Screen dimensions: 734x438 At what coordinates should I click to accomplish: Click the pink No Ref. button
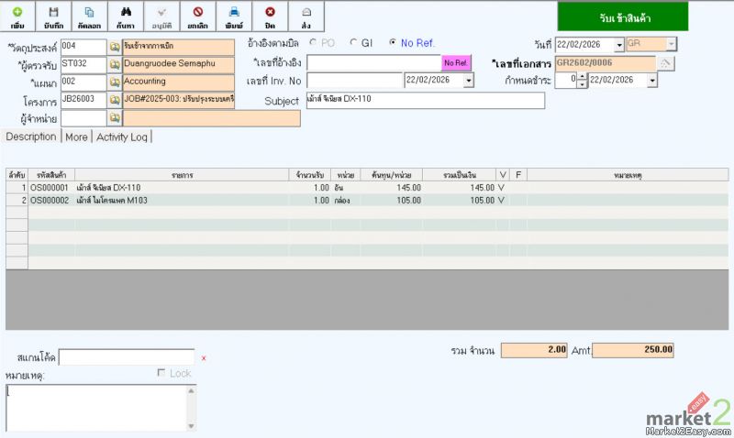click(456, 62)
